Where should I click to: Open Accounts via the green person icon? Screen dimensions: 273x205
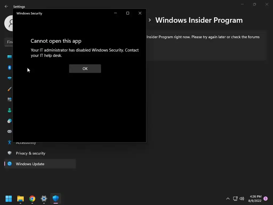[x=10, y=110]
